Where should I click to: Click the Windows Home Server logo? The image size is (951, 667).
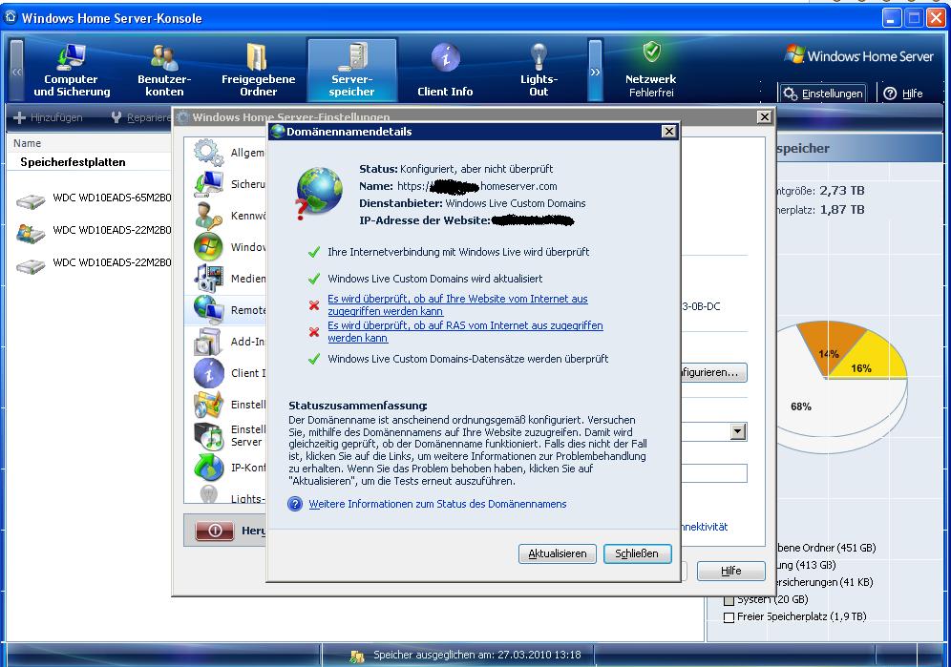tap(859, 55)
